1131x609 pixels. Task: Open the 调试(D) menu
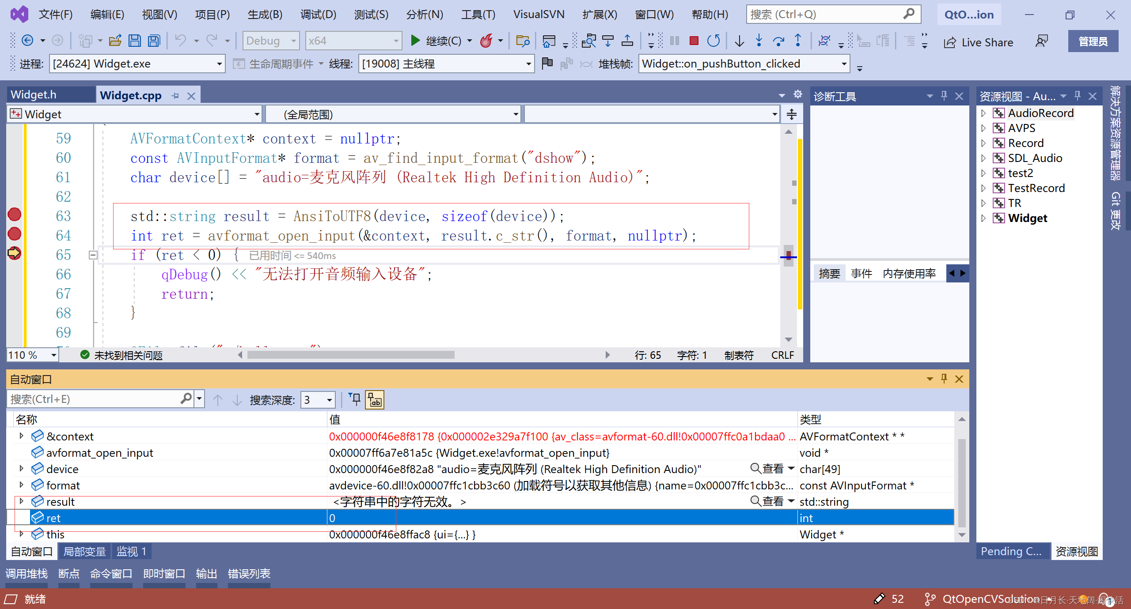click(x=318, y=15)
